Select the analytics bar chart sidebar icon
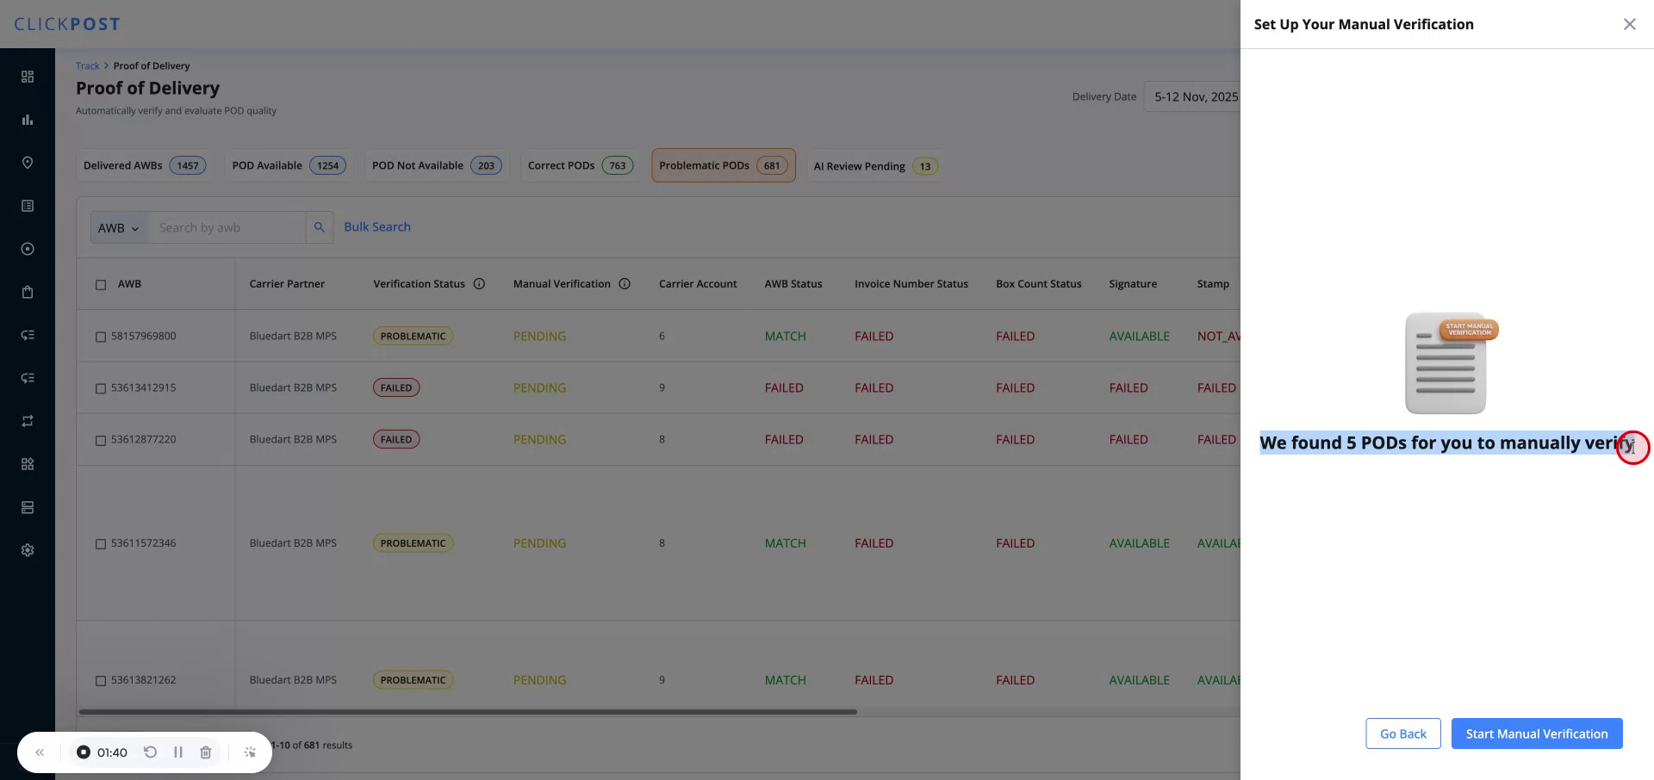 (27, 120)
